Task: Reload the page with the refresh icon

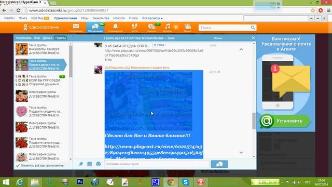Action: (19, 10)
